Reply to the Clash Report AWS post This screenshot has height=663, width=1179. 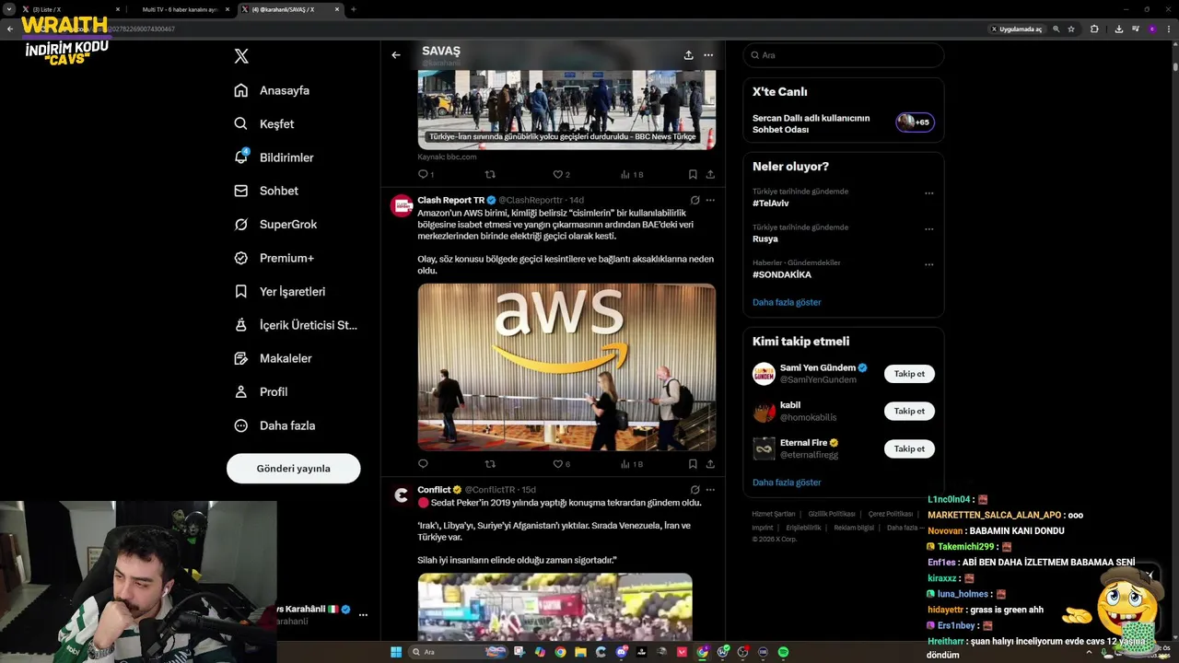tap(424, 464)
